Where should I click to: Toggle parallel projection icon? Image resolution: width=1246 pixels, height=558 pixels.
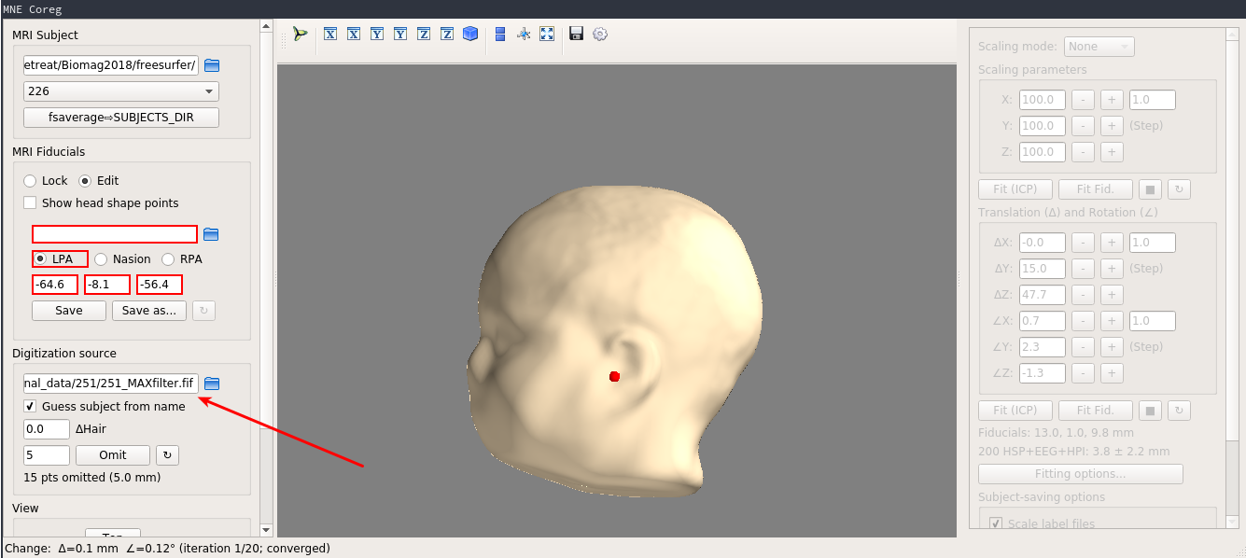click(500, 34)
